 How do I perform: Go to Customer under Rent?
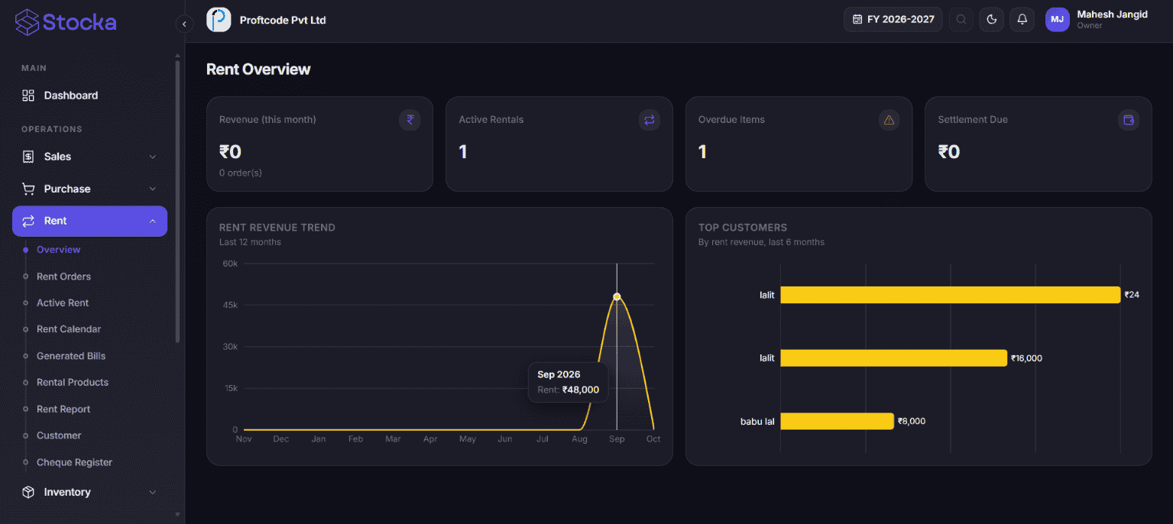(59, 435)
